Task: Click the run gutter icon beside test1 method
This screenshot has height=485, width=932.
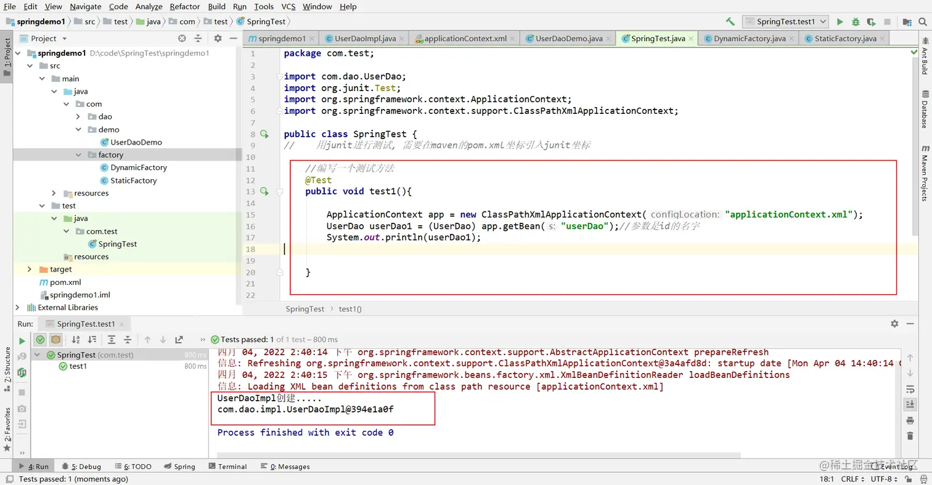Action: click(264, 191)
